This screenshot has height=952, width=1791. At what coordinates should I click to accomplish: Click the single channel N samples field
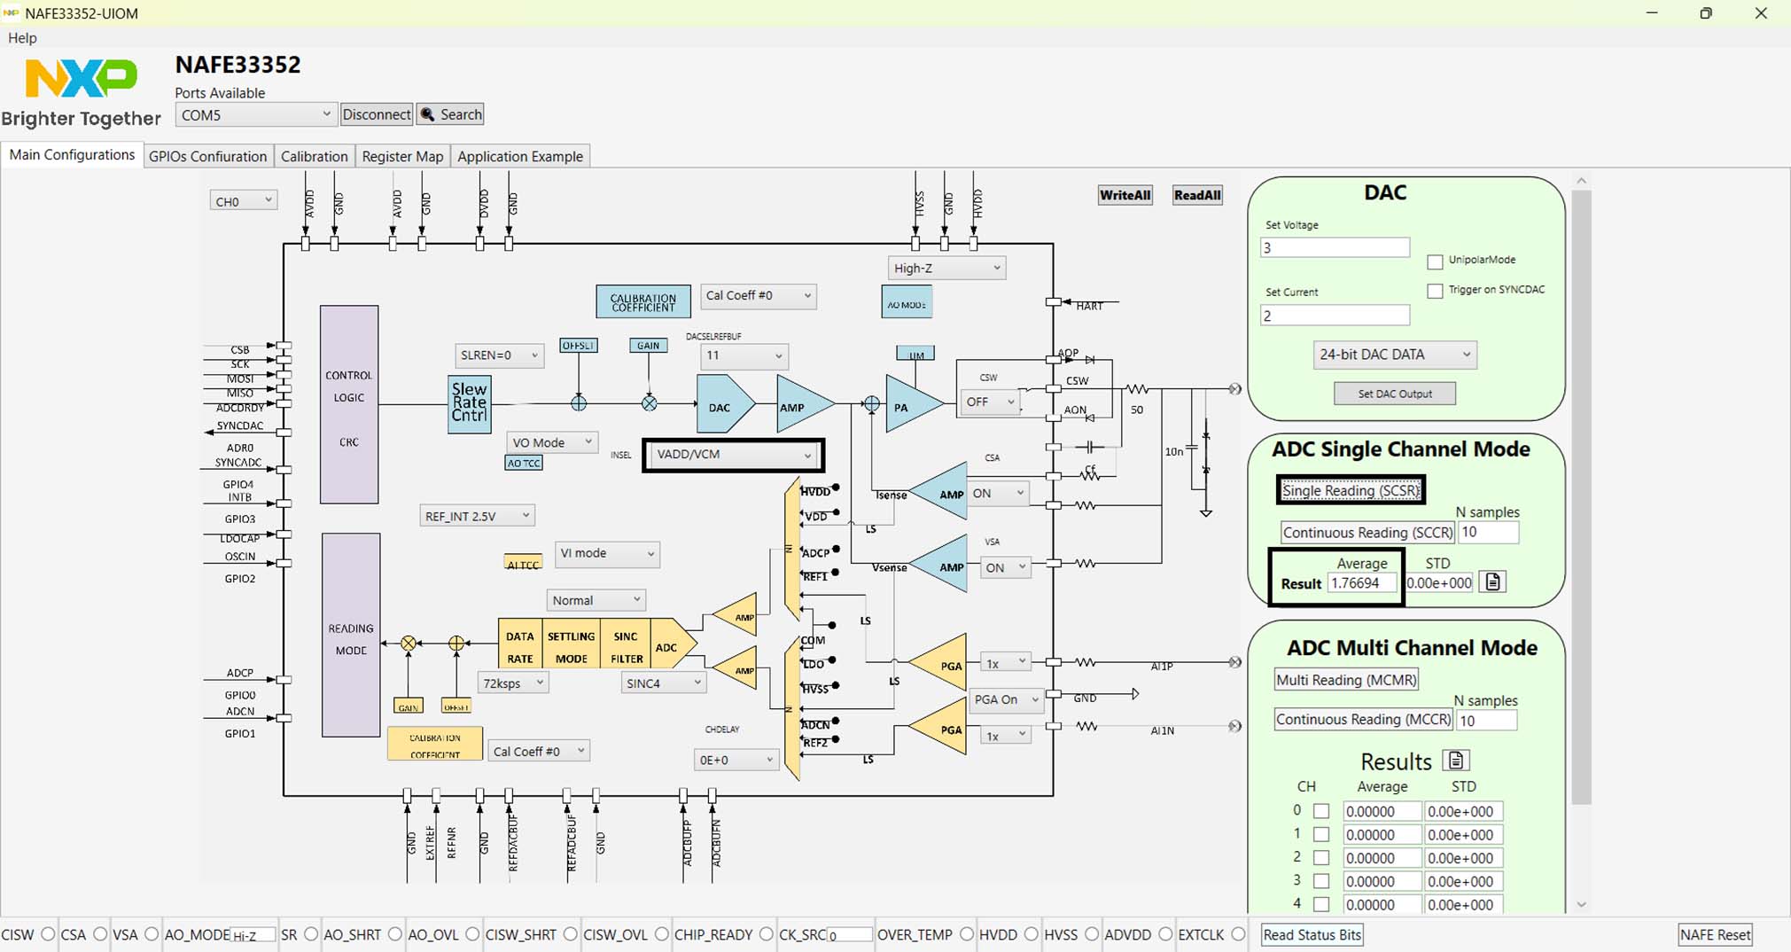[1488, 532]
